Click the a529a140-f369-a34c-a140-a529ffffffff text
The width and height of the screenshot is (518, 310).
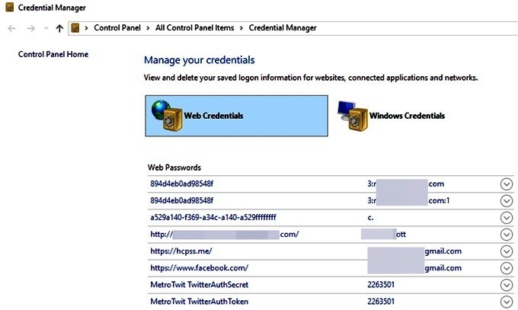tap(213, 218)
